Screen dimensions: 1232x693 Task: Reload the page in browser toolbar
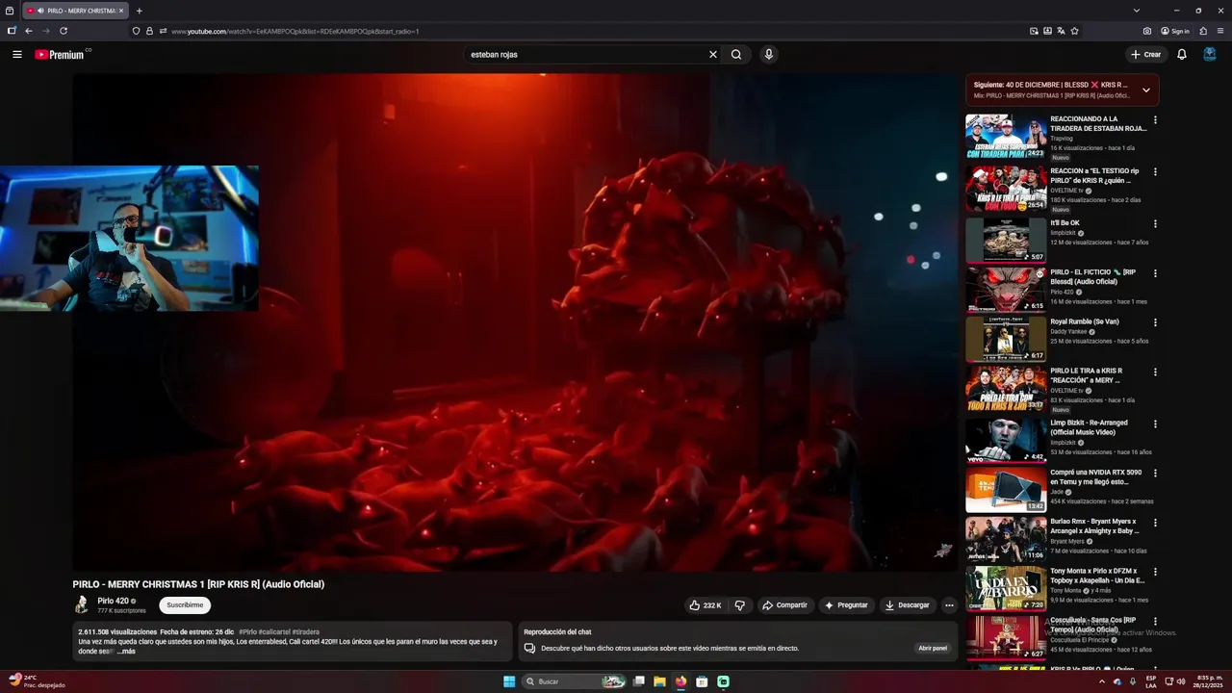[x=64, y=31]
